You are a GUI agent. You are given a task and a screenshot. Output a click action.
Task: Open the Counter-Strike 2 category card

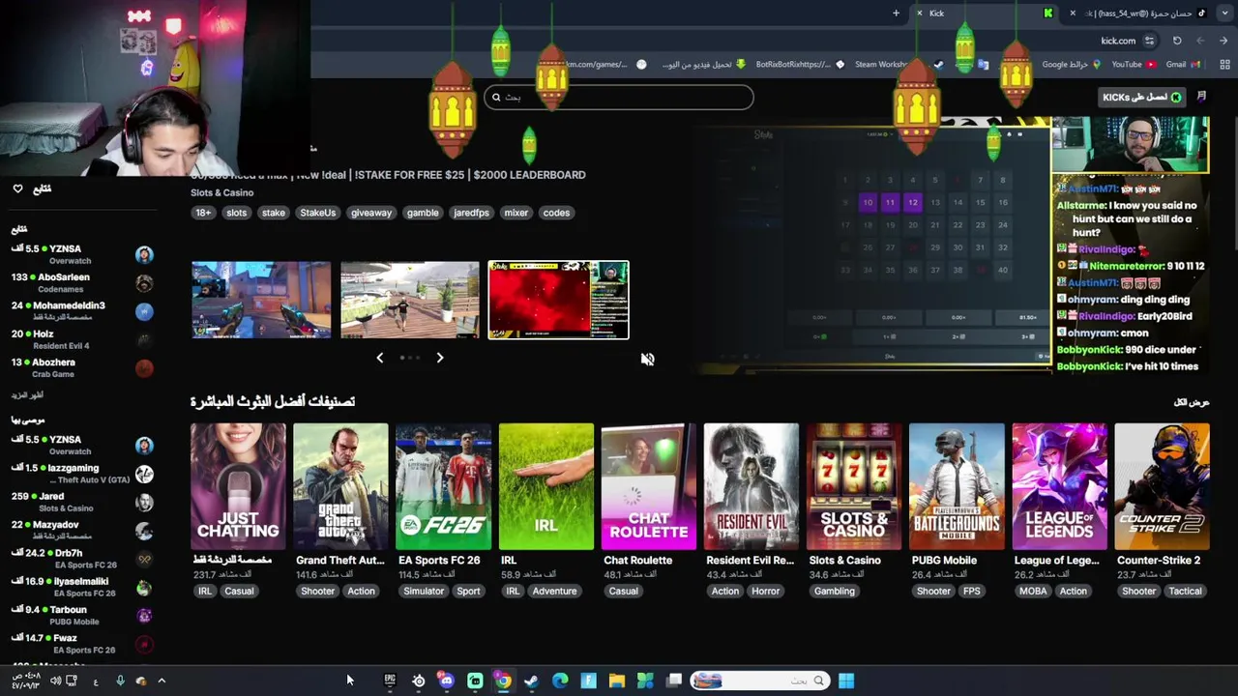(1162, 486)
